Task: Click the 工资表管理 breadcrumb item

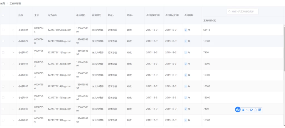Action: coord(15,3)
